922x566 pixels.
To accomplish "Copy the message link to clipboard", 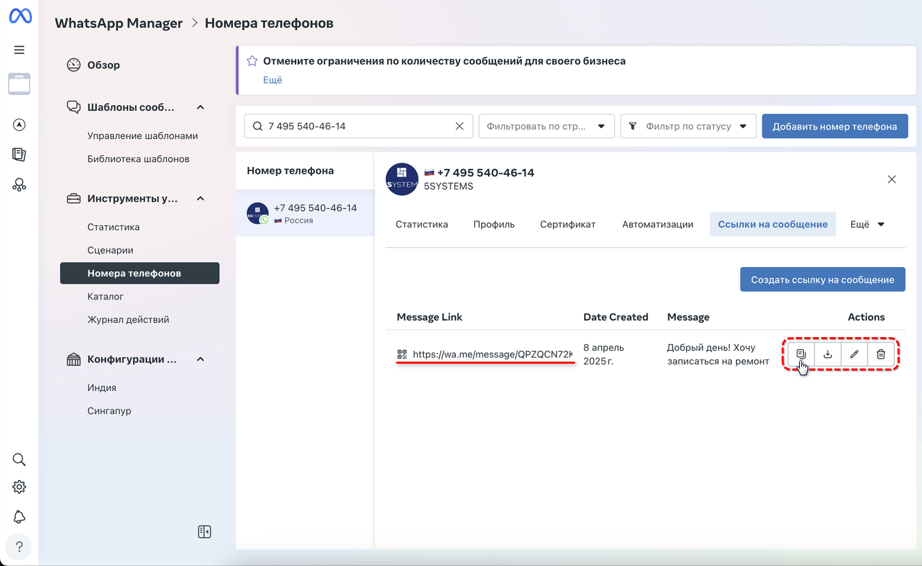I will coord(801,354).
